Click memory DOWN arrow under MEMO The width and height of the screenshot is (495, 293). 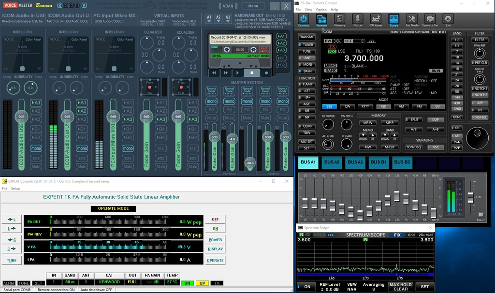pos(364,135)
